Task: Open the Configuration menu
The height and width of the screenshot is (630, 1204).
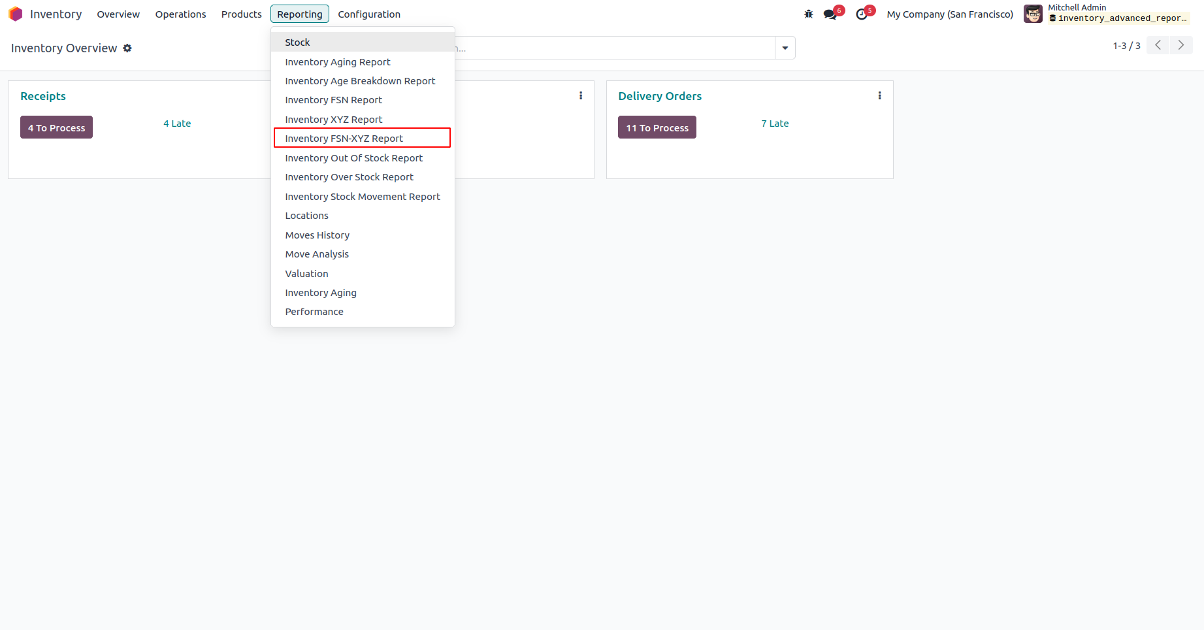Action: point(369,14)
